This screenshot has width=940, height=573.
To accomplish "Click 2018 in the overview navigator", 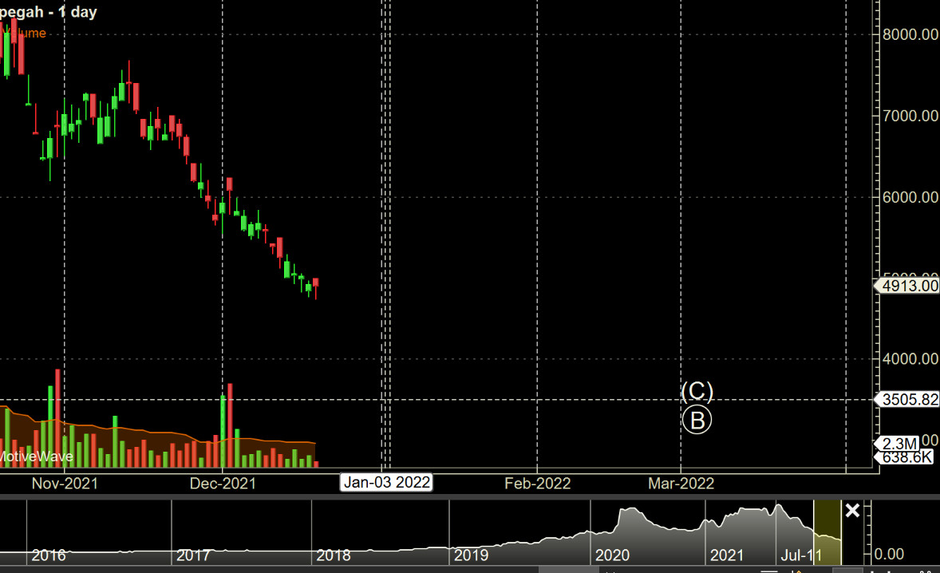I will (334, 555).
